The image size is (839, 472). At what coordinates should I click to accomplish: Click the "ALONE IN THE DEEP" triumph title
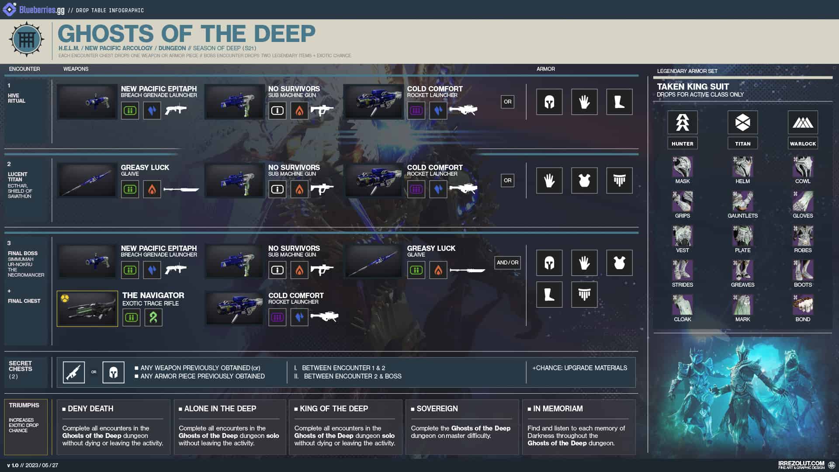click(220, 409)
